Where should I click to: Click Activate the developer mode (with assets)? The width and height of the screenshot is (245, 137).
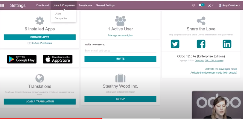(x=214, y=73)
